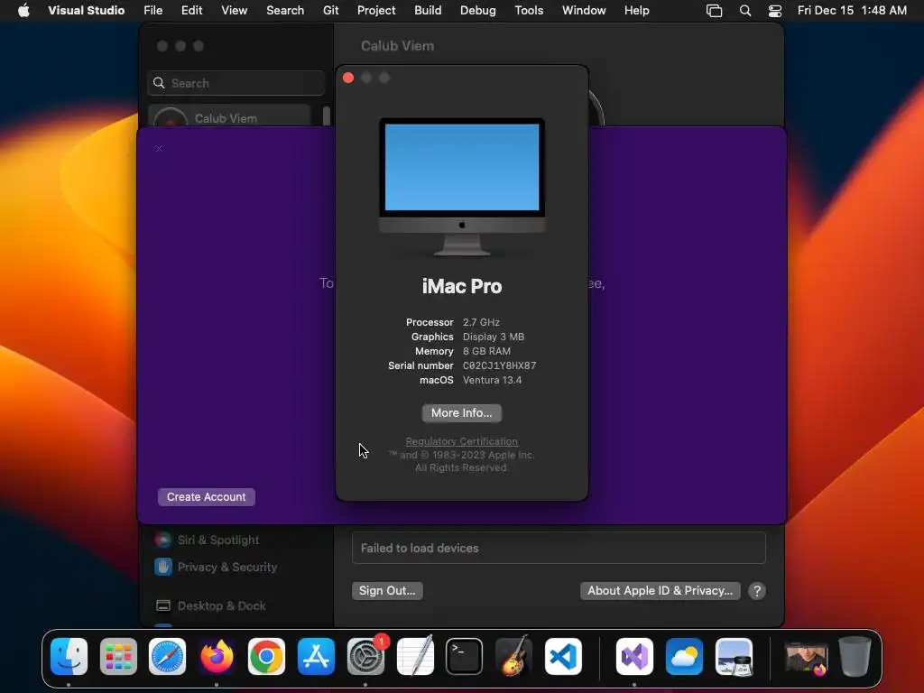The image size is (924, 693).
Task: Close the purple overlay with the X icon
Action: point(159,149)
